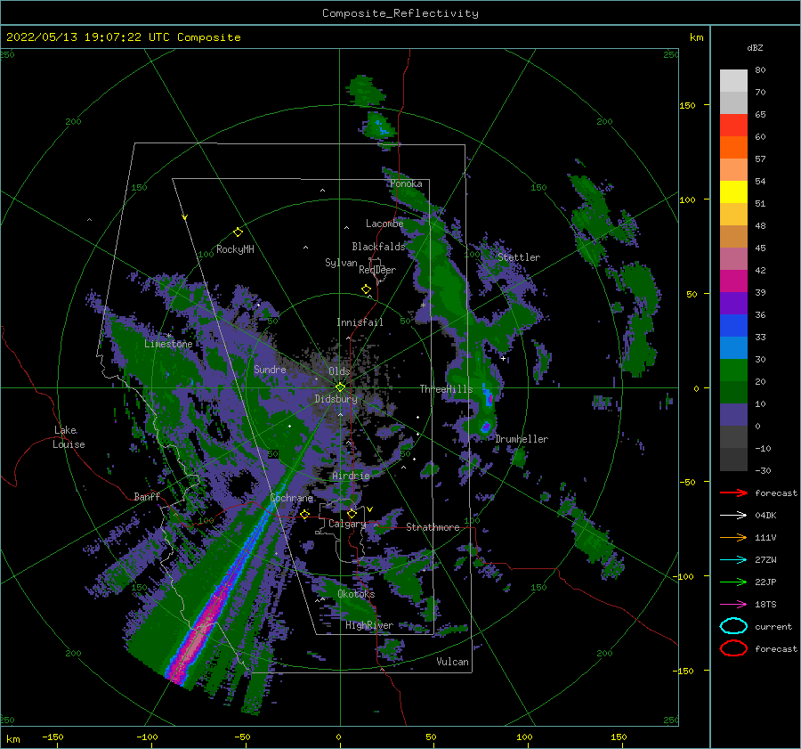Select the orange 57–60 dBZ swatch
This screenshot has height=749, width=801.
point(733,148)
